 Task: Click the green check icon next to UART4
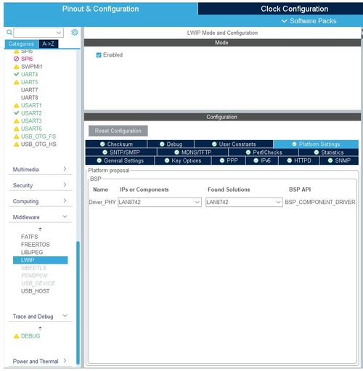16,74
